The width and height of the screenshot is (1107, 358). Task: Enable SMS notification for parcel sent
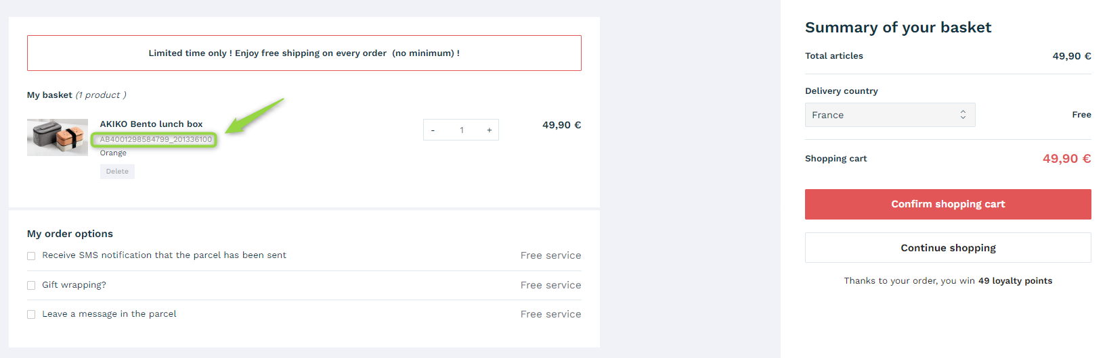[31, 256]
